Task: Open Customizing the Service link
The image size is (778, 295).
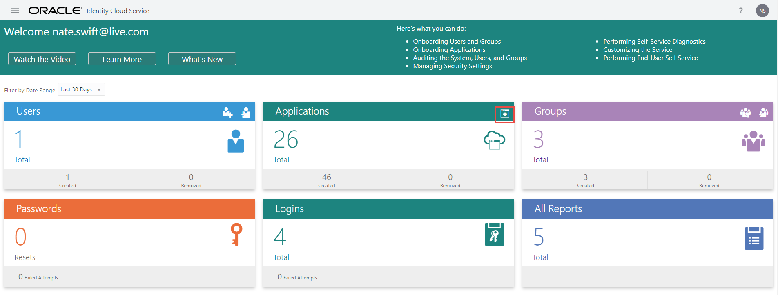Action: click(x=638, y=49)
